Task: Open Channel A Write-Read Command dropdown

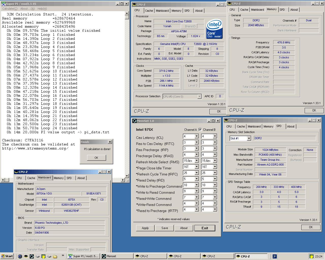Action: coord(197,203)
